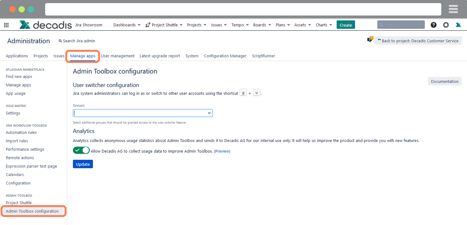
Task: Click the user avatar icon top right
Action: [x=459, y=25]
